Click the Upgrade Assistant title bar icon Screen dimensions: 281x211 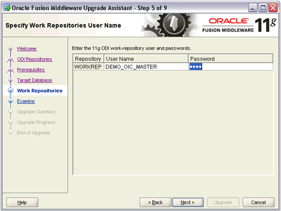pos(7,8)
